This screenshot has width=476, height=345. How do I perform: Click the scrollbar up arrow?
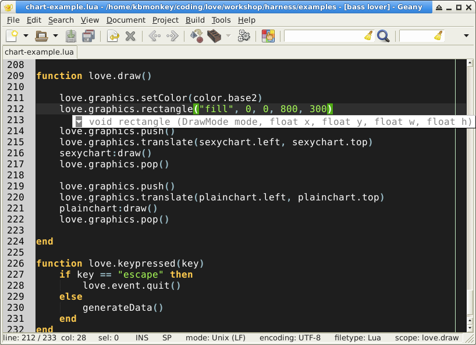pyautogui.click(x=470, y=63)
